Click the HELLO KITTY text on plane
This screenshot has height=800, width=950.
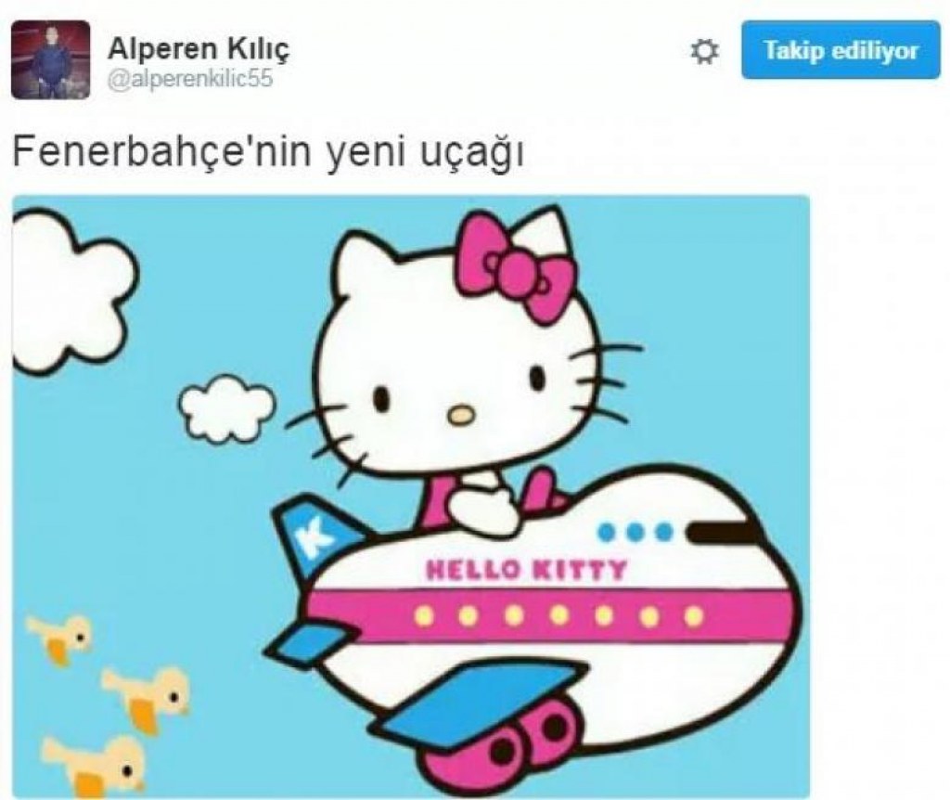tap(527, 571)
